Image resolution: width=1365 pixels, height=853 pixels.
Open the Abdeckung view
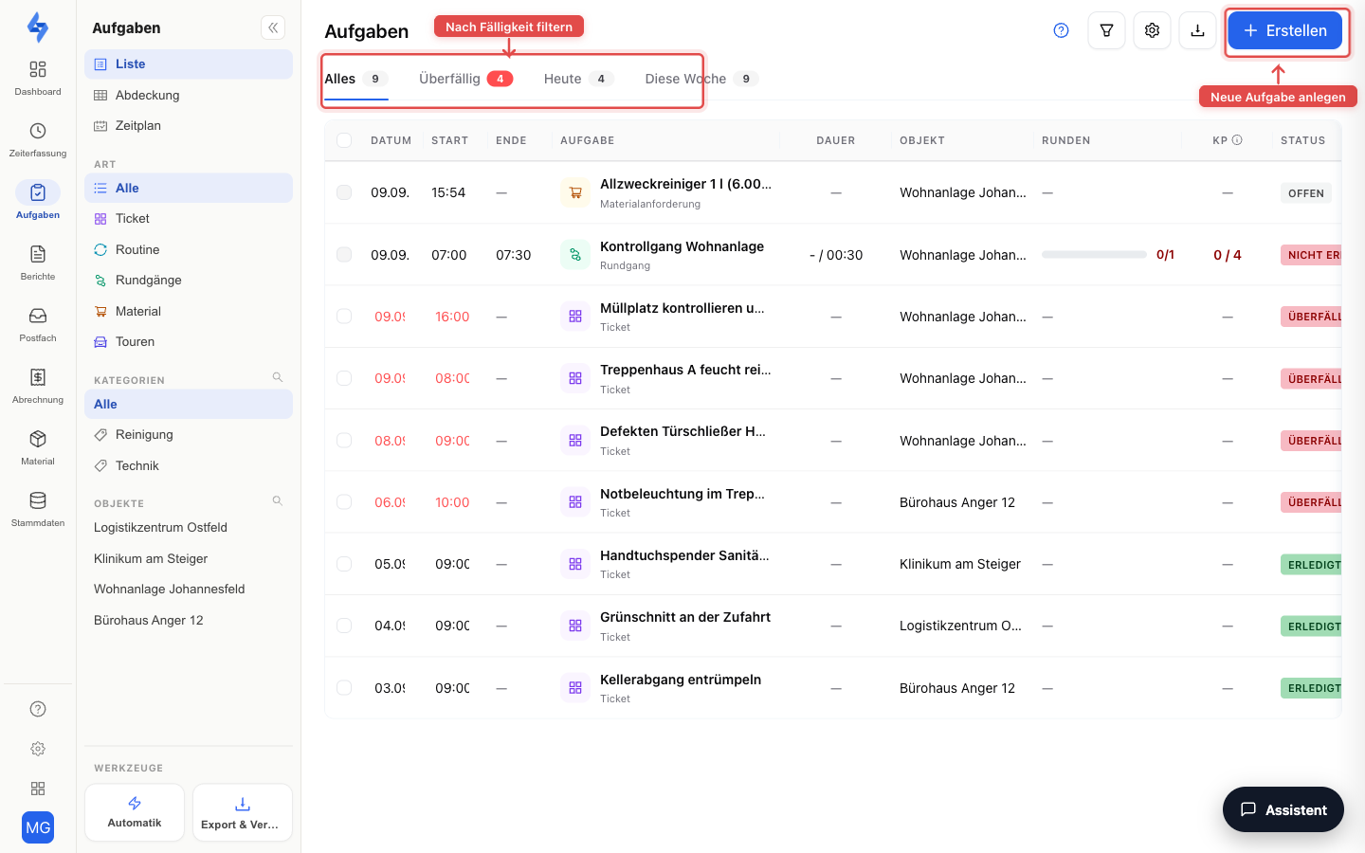(x=189, y=95)
